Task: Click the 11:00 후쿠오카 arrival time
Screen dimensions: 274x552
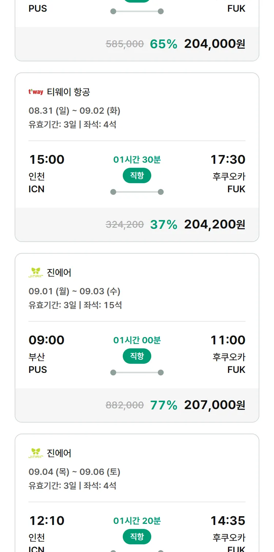Action: coord(228,340)
